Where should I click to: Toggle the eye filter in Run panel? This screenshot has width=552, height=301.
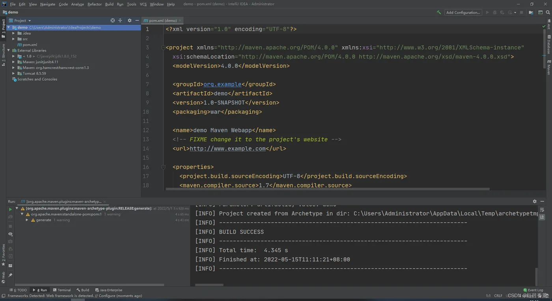pyautogui.click(x=10, y=234)
